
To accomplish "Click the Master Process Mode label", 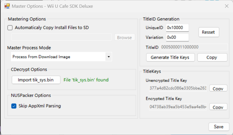I will 29,48.
